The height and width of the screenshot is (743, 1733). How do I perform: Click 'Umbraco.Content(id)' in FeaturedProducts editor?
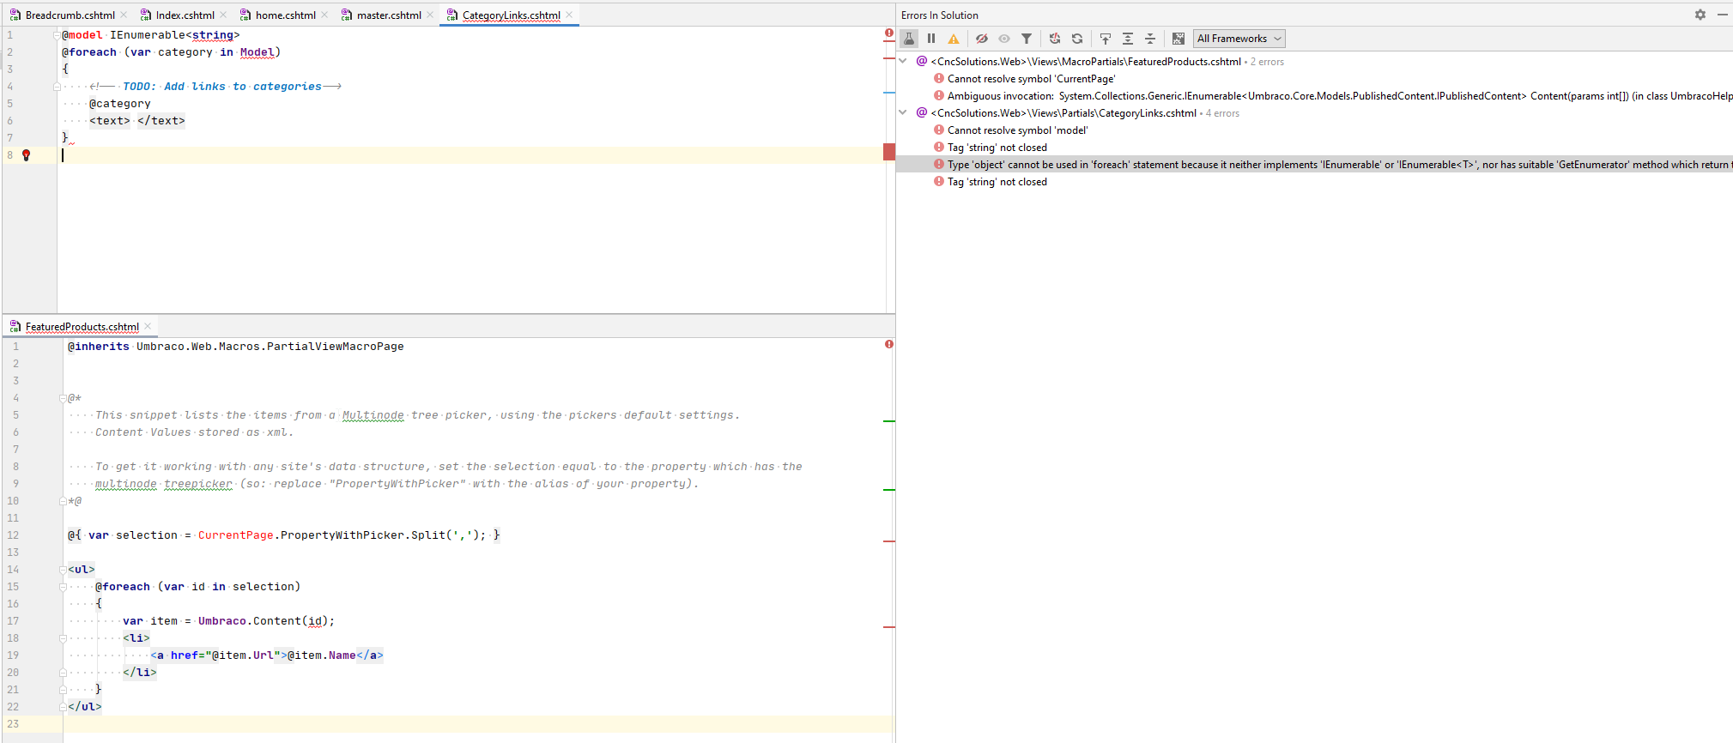coord(263,621)
